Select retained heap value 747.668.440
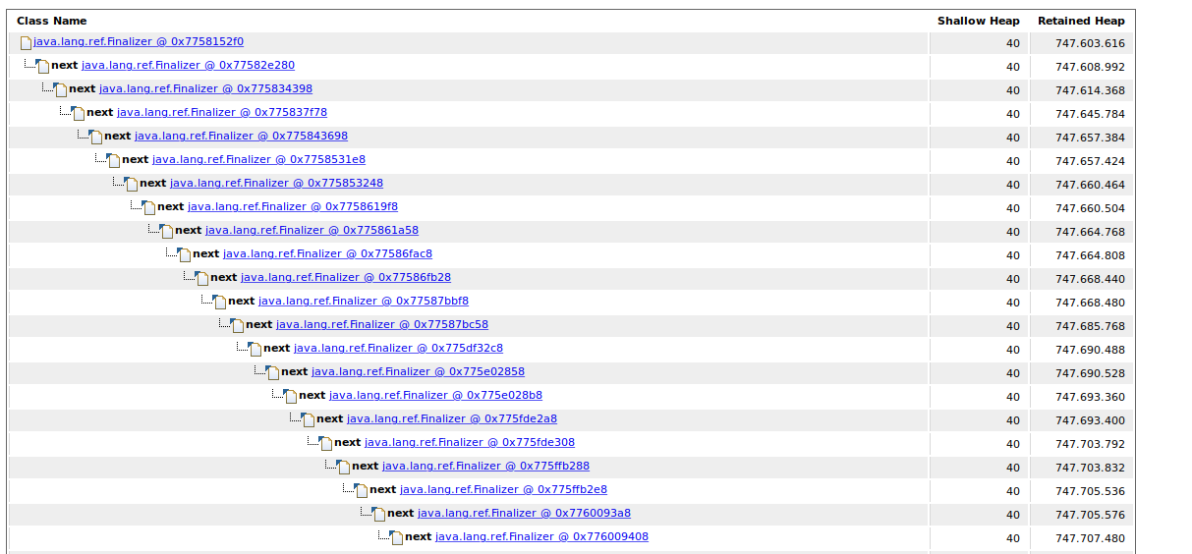The image size is (1192, 554). click(1090, 279)
